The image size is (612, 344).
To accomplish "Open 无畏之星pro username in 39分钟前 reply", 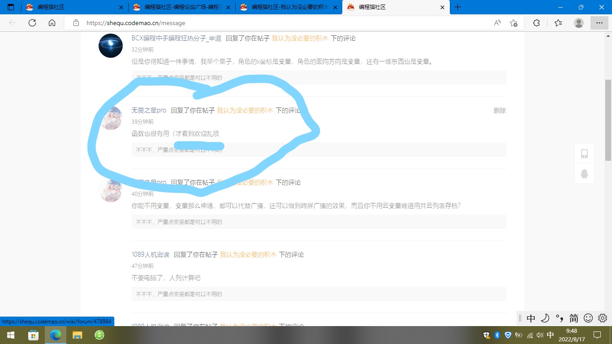I will point(149,111).
